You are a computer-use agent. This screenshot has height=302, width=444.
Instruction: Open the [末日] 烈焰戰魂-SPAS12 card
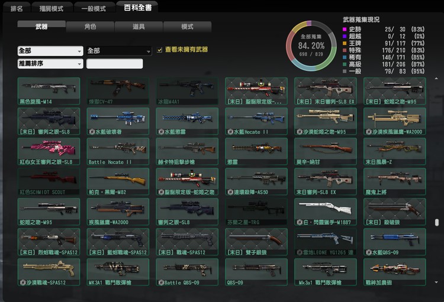[x=49, y=242]
